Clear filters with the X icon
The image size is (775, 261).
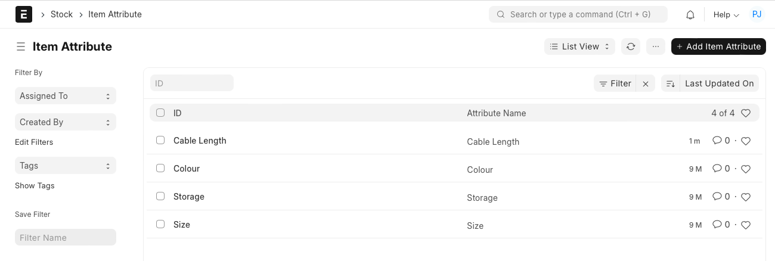click(646, 84)
